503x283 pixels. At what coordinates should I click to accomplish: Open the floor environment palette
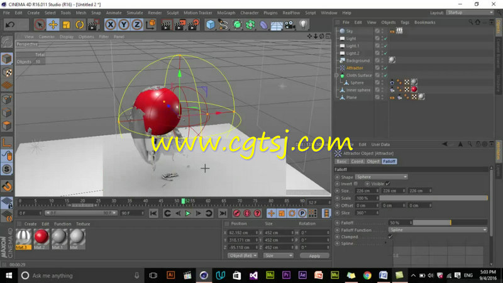pos(277,25)
